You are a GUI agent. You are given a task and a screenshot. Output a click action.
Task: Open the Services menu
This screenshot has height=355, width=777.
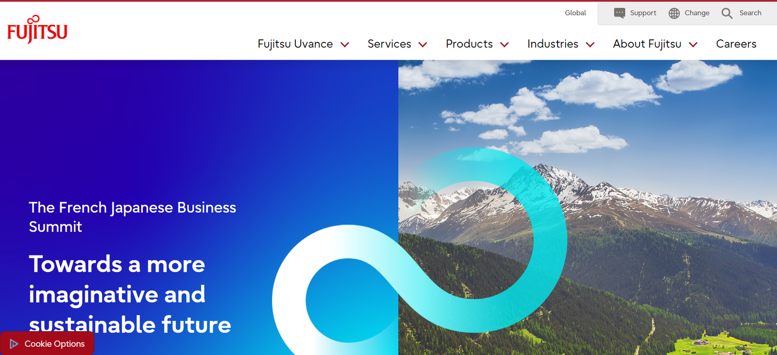pos(389,44)
